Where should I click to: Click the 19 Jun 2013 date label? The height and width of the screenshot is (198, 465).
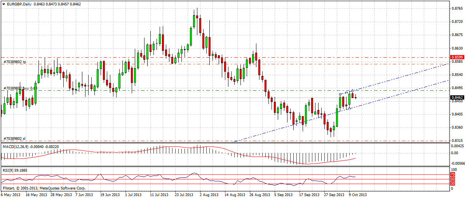point(111,195)
